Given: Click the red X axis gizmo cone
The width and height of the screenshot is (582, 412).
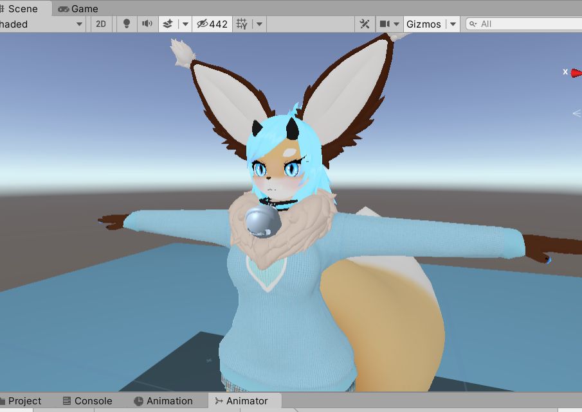Looking at the screenshot, I should click(x=576, y=73).
